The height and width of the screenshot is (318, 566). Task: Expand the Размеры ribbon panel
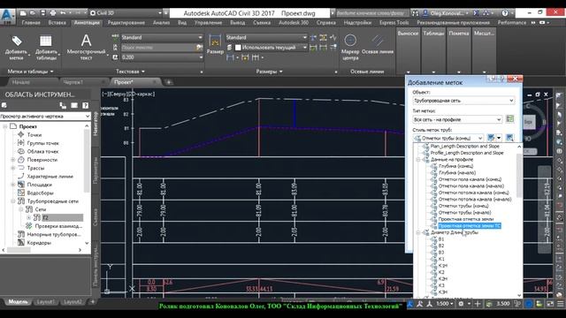pyautogui.click(x=269, y=72)
